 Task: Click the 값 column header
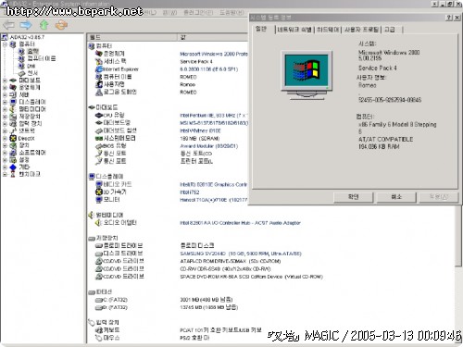[x=213, y=37]
